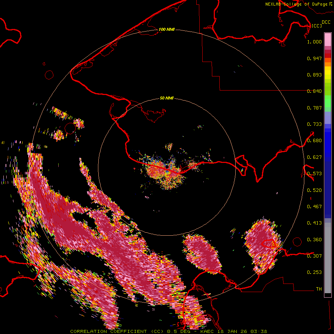
Task: Click the "0.360" color scale value
Action: pyautogui.click(x=314, y=240)
